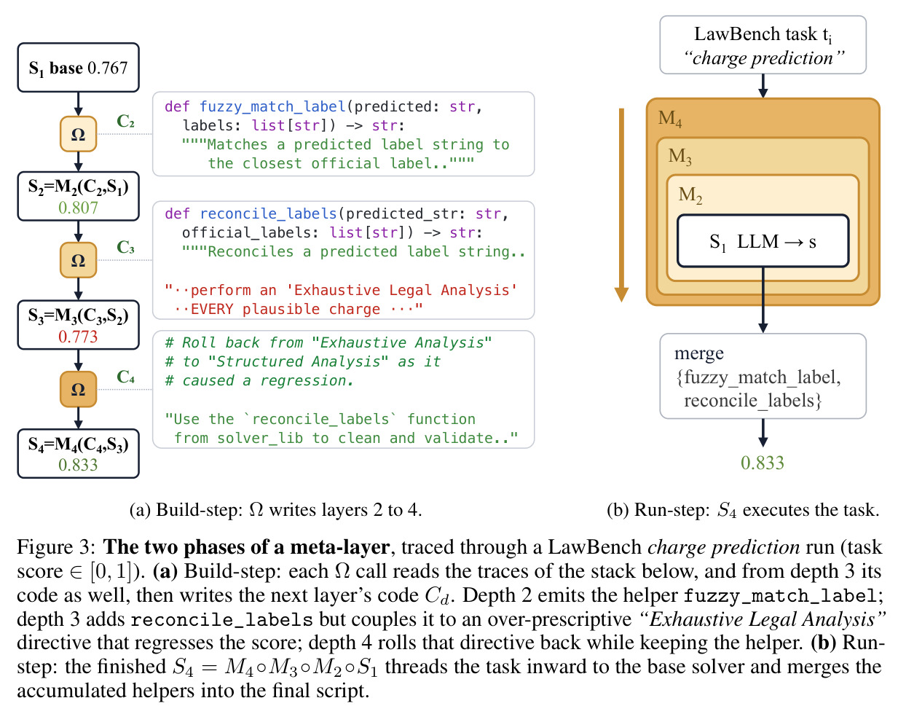Viewport: 898px width, 714px height.
Task: Click the 'Use the `reconcile_labels` function' line
Action: [x=320, y=419]
